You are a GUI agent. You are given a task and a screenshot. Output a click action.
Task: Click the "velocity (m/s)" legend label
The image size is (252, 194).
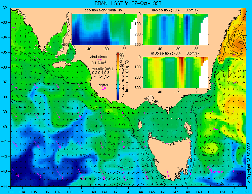[102, 69]
